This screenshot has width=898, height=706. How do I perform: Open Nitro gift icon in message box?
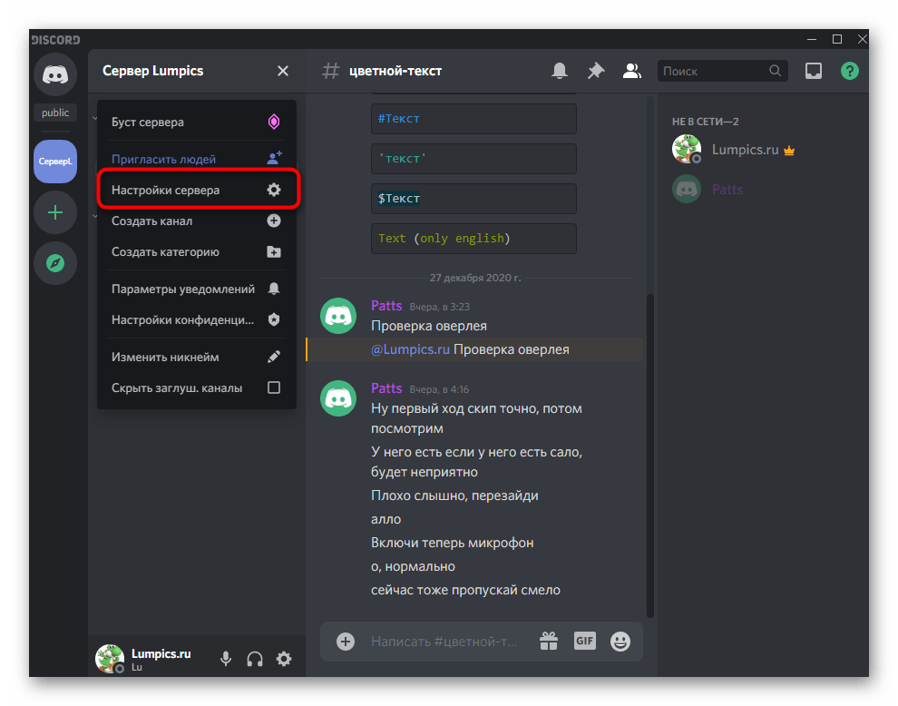(x=549, y=642)
